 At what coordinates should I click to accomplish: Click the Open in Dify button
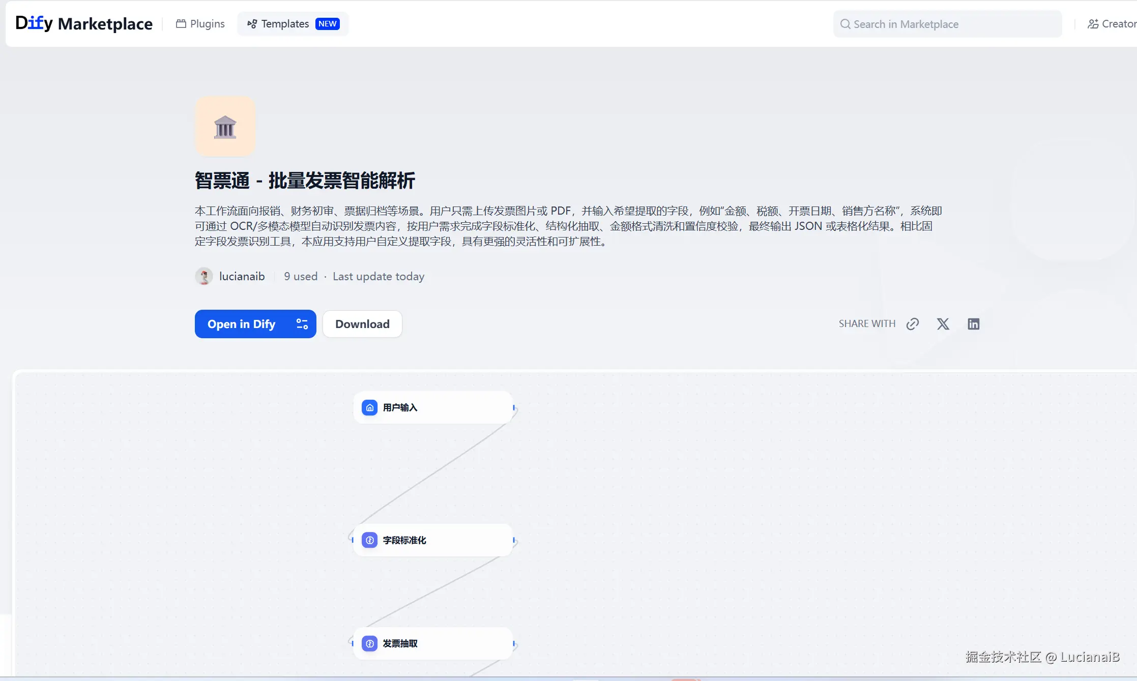(255, 324)
